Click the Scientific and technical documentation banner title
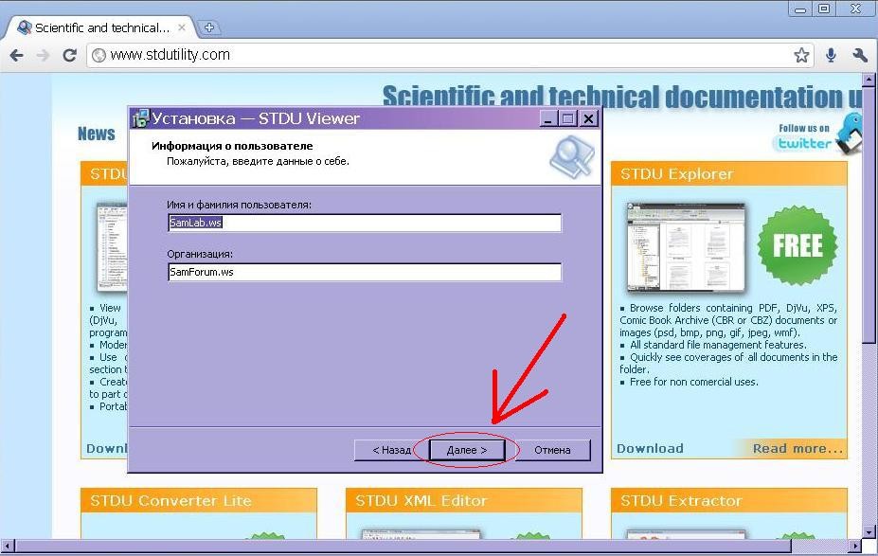 (x=622, y=97)
